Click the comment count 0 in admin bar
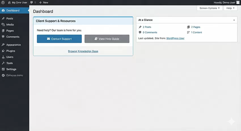The image size is (241, 131). (x=35, y=3)
